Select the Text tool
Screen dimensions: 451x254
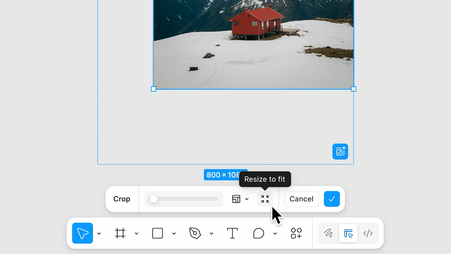[x=232, y=233]
